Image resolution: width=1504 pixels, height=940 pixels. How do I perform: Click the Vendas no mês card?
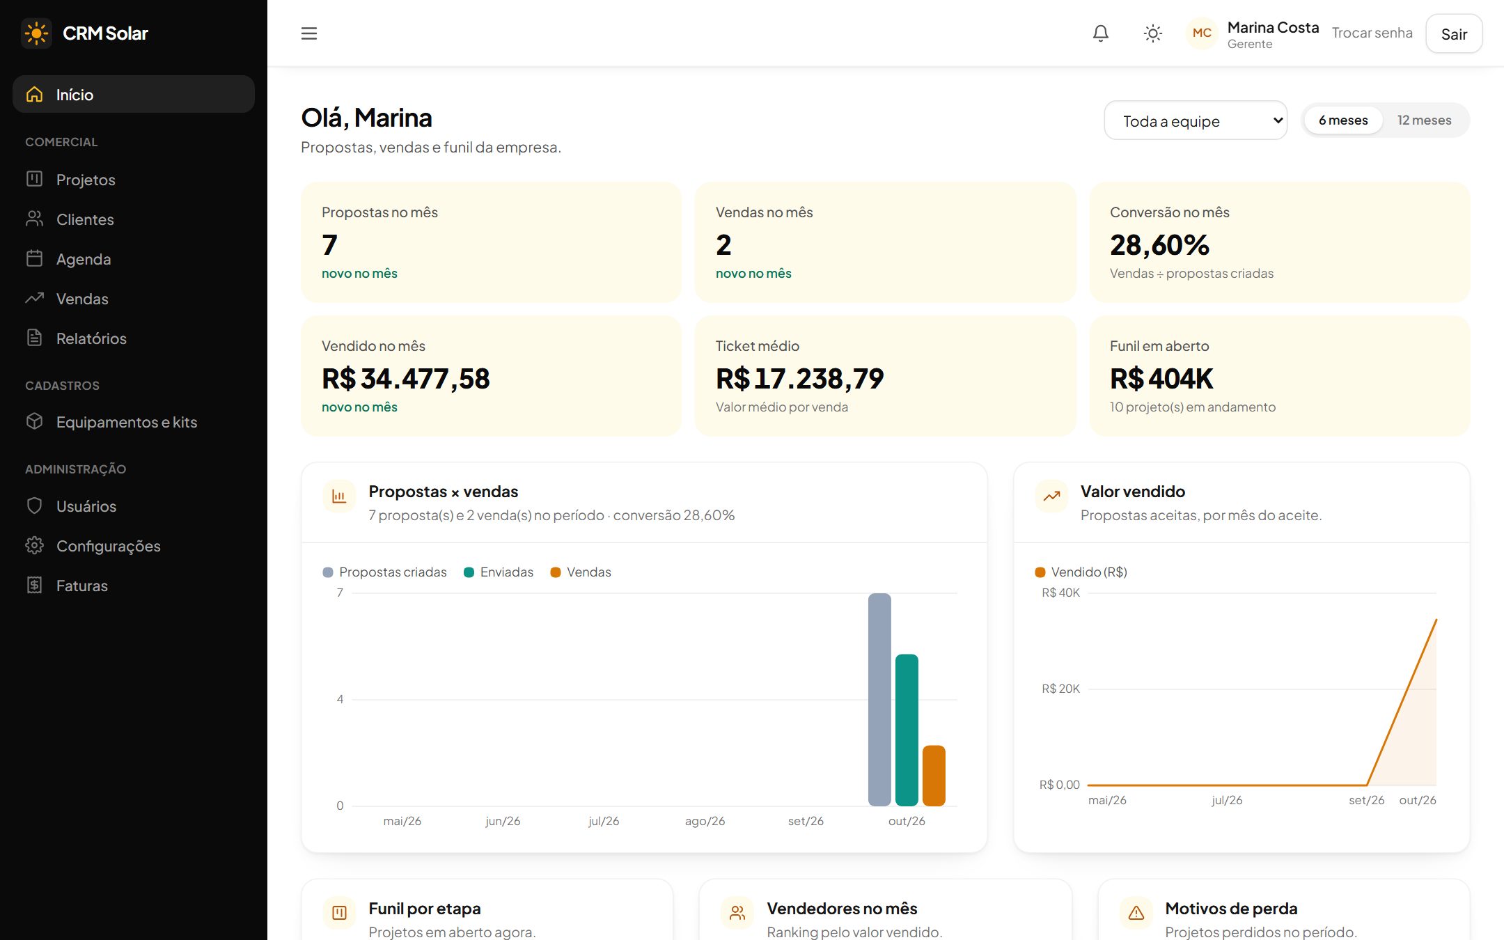click(885, 242)
